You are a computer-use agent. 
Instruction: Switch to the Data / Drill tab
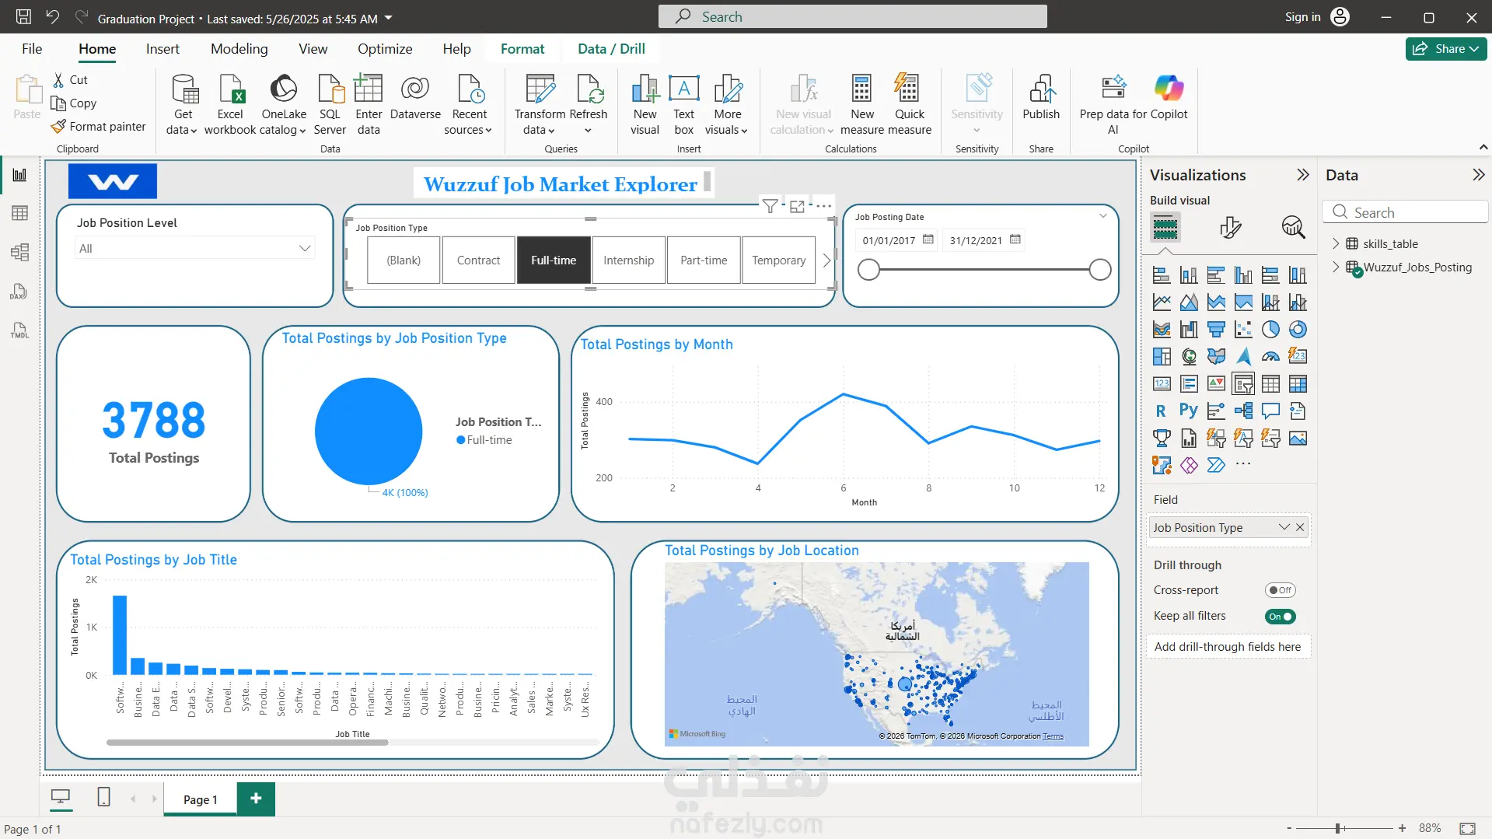point(611,49)
